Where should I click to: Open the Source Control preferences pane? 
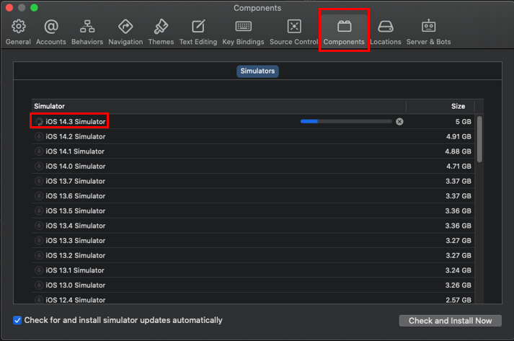293,32
